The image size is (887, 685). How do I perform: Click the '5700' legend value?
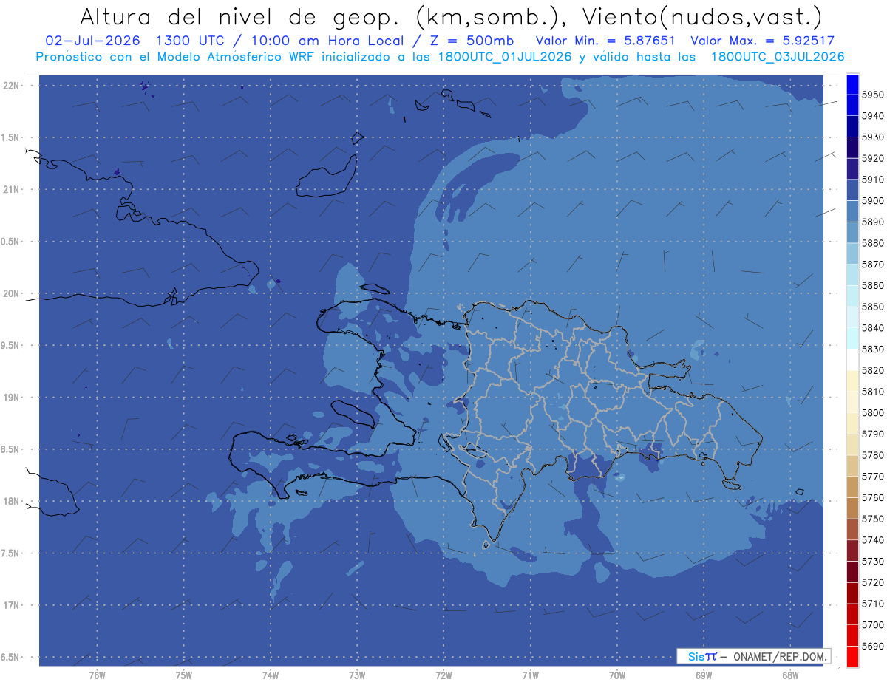(872, 625)
